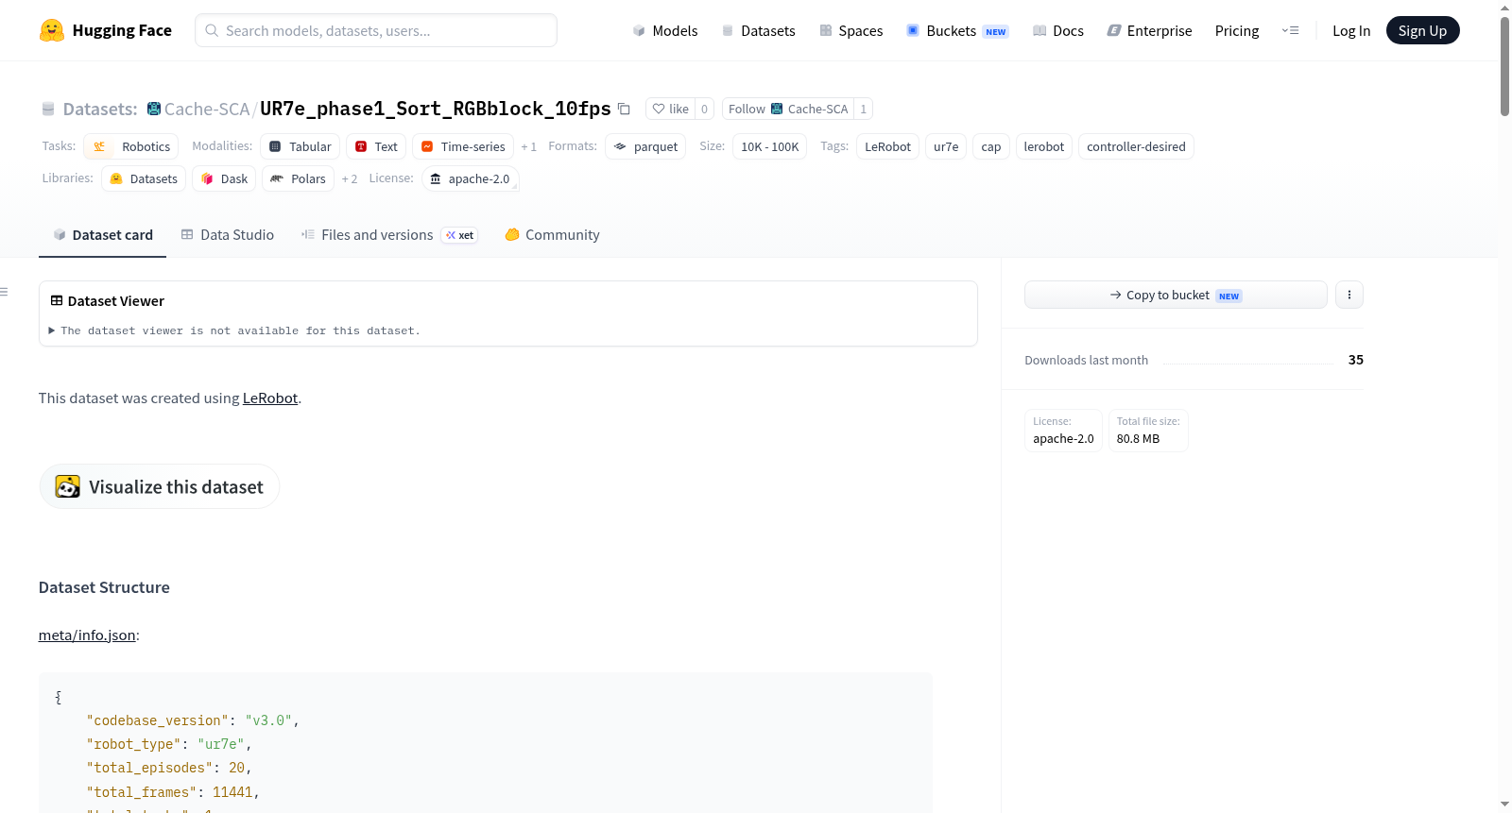Click the total_frames value 11441
Screen dimensions: 1512x813
coord(232,792)
